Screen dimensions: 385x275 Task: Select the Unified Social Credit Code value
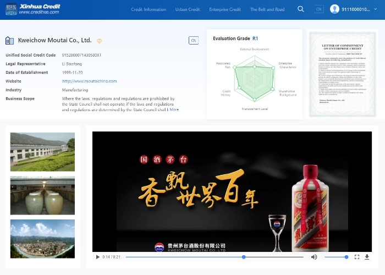click(81, 55)
